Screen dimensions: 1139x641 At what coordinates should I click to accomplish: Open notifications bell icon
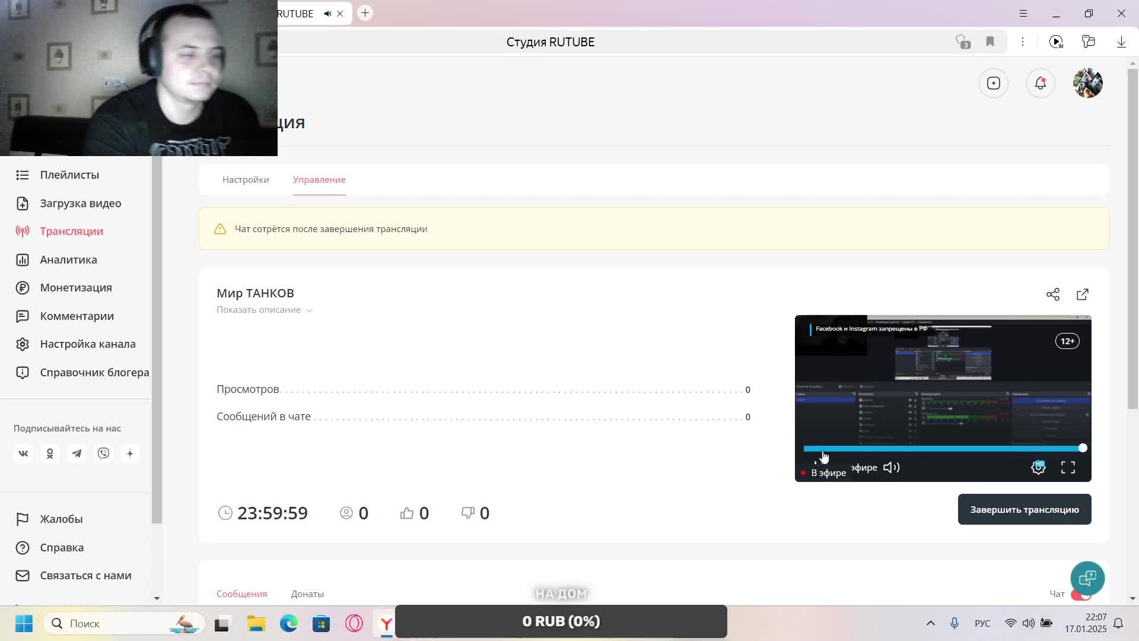coord(1040,83)
